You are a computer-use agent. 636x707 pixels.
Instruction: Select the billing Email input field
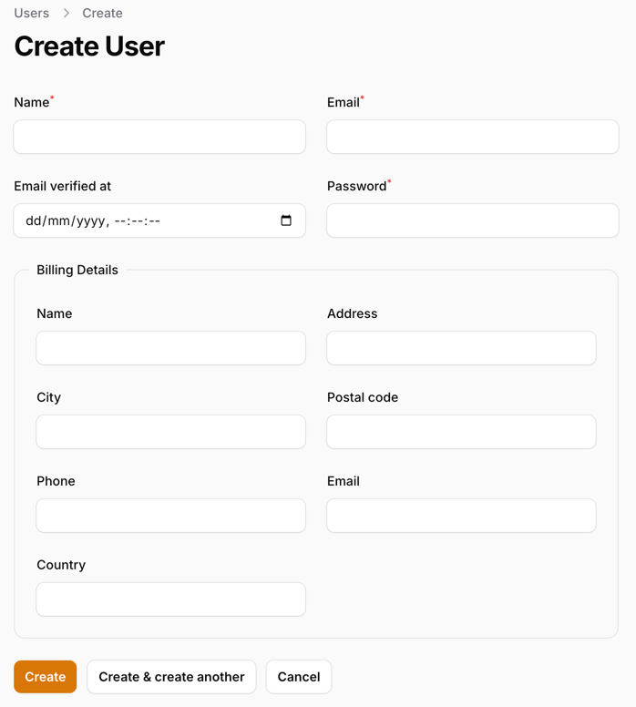click(x=461, y=516)
